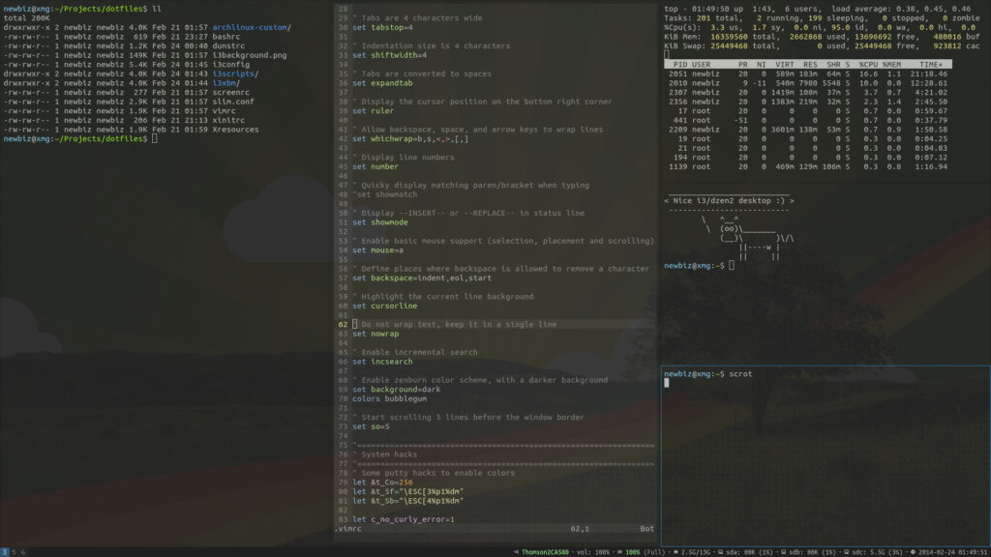Switch to workspace 6 in the i3 bar
The width and height of the screenshot is (991, 557).
pyautogui.click(x=23, y=551)
